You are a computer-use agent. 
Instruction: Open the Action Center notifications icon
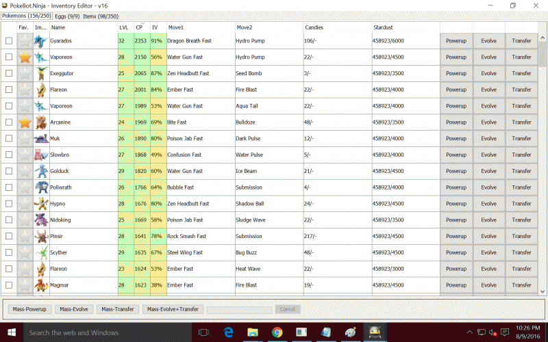pyautogui.click(x=504, y=332)
